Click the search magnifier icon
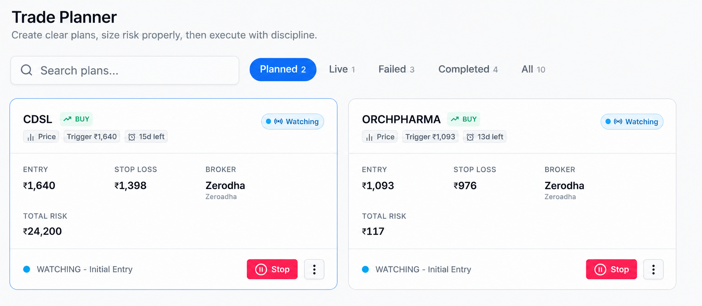This screenshot has width=702, height=306. coord(27,70)
